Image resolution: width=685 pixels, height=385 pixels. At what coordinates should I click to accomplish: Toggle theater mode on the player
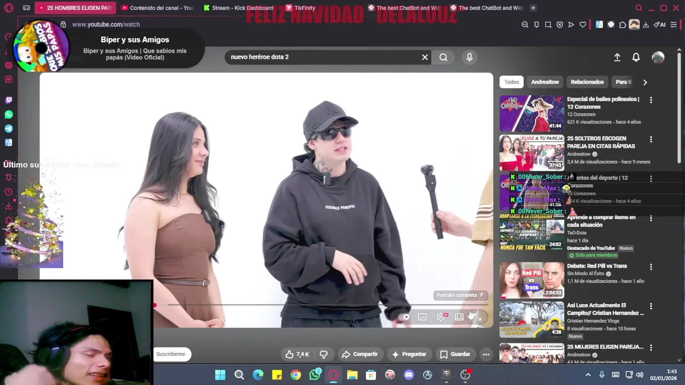459,317
